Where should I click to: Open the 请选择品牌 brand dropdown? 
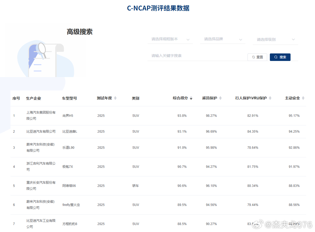(223, 39)
